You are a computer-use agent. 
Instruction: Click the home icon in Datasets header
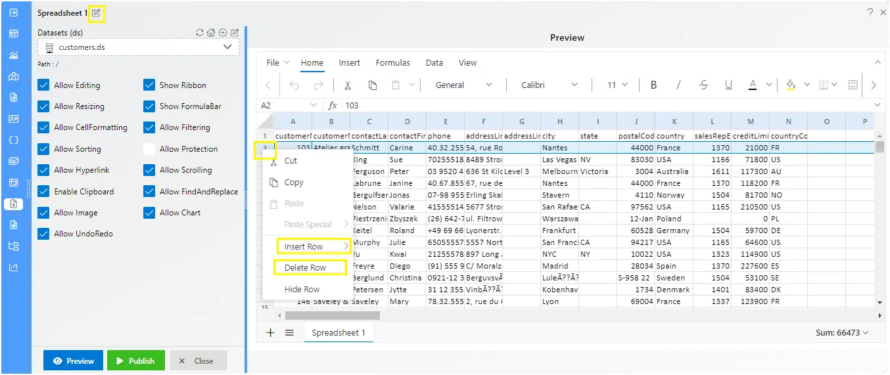point(211,32)
